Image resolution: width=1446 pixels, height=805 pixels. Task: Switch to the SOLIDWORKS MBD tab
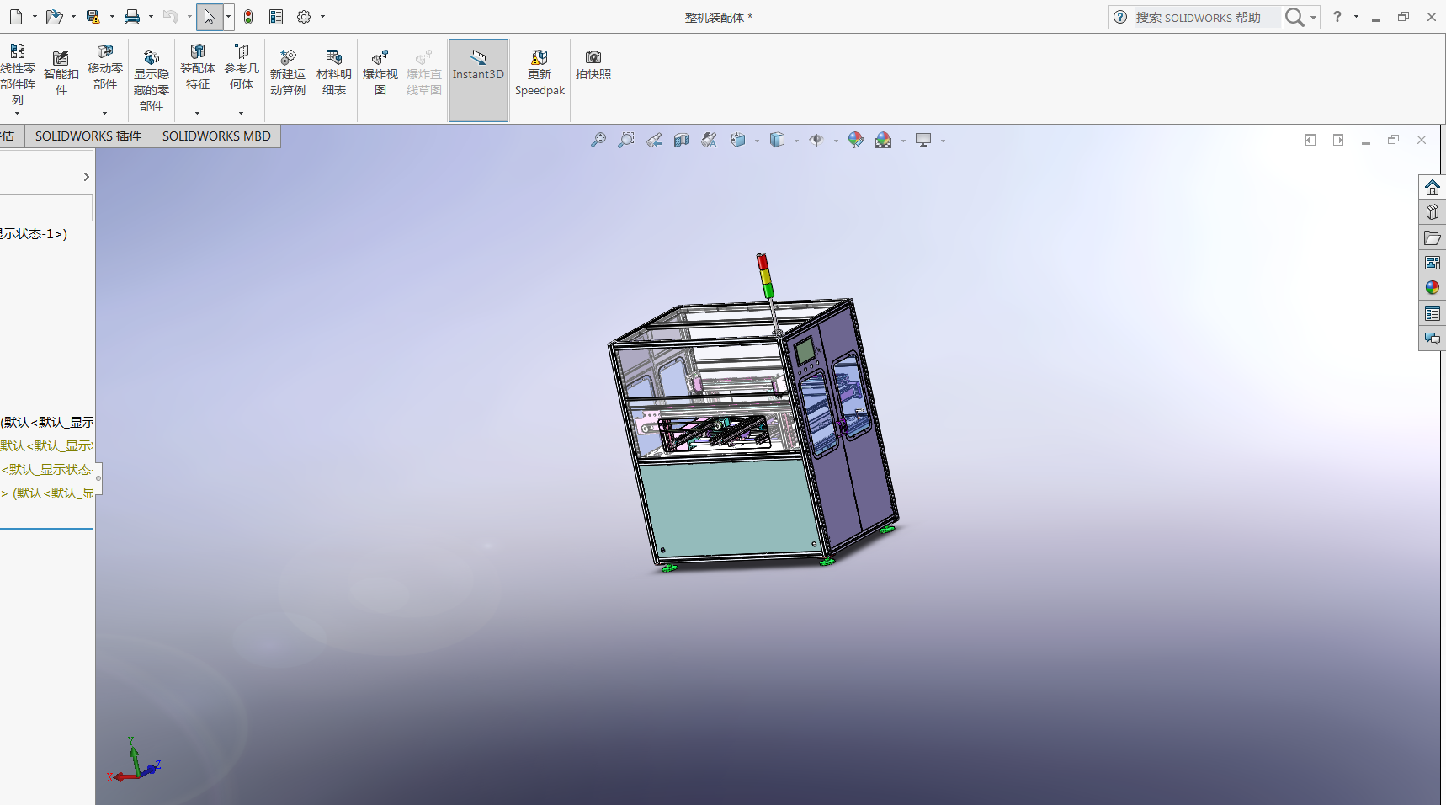216,136
